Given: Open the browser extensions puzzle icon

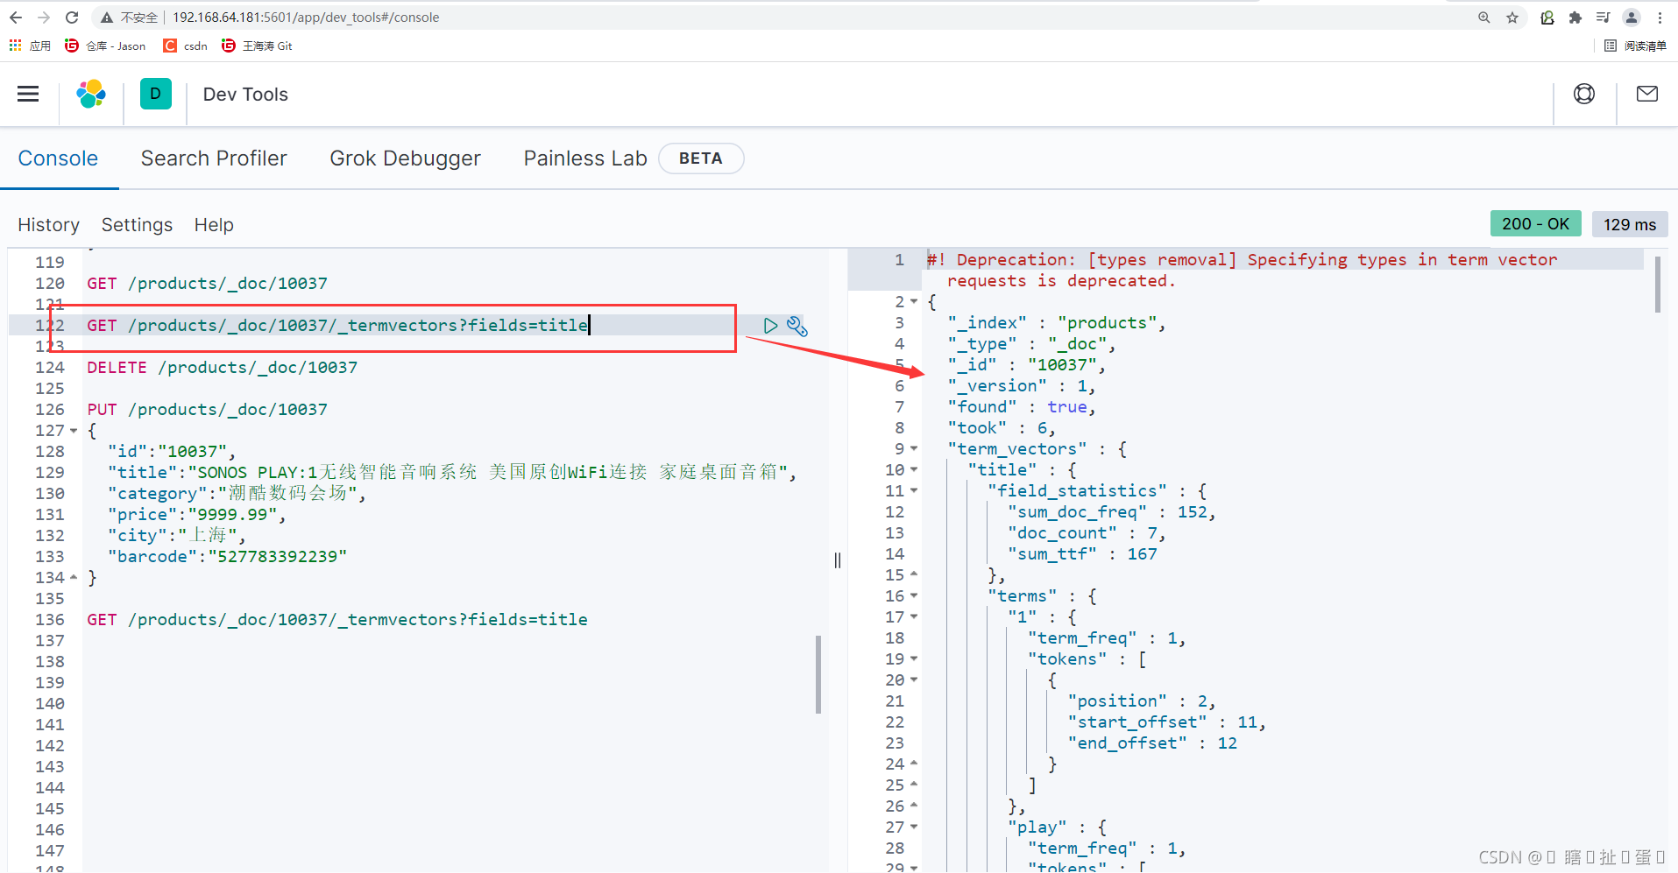Looking at the screenshot, I should pyautogui.click(x=1575, y=18).
